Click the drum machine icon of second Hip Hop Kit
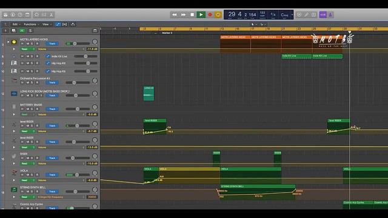Image resolution: width=388 pixels, height=218 pixels. tap(14, 71)
